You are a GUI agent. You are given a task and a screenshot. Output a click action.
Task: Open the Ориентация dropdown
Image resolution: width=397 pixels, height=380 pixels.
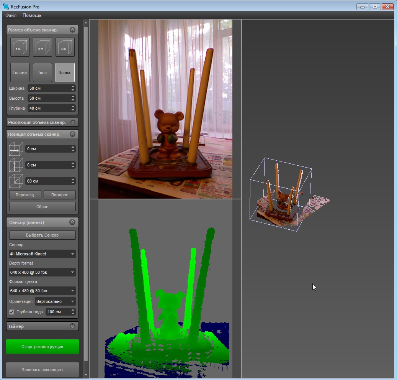[55, 301]
